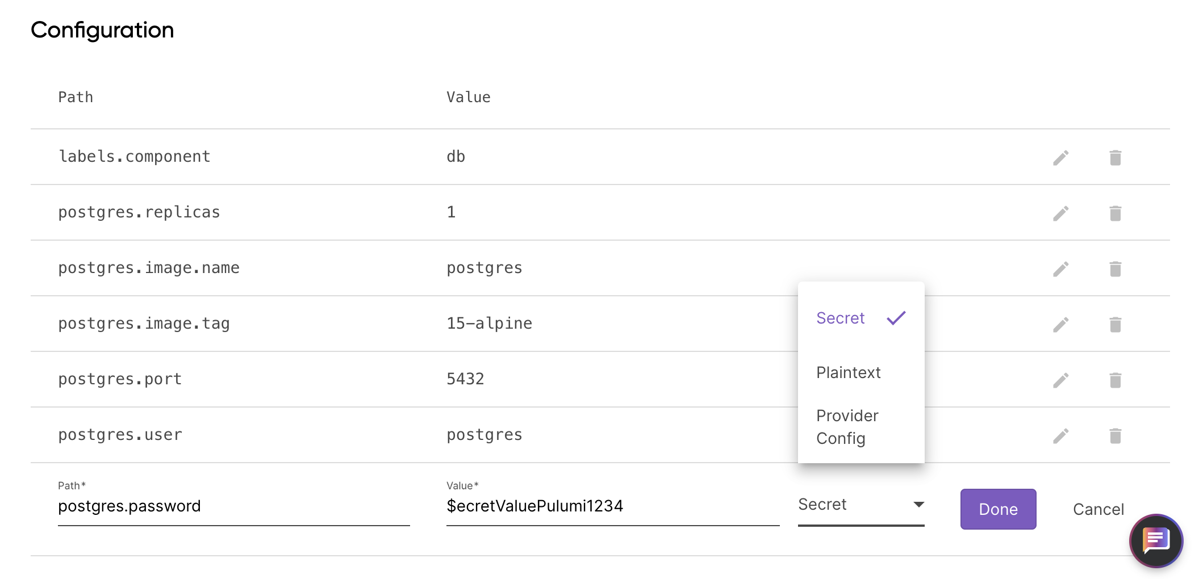Delete the postgres.user row
Viewport: 1203px width, 579px height.
[1115, 436]
